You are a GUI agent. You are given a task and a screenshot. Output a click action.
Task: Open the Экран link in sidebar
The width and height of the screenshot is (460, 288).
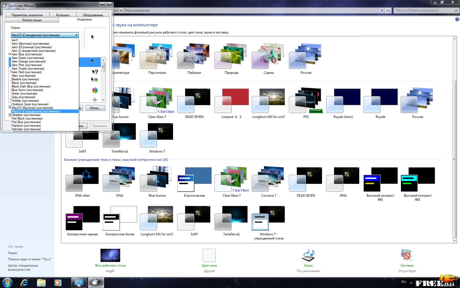(x=13, y=253)
